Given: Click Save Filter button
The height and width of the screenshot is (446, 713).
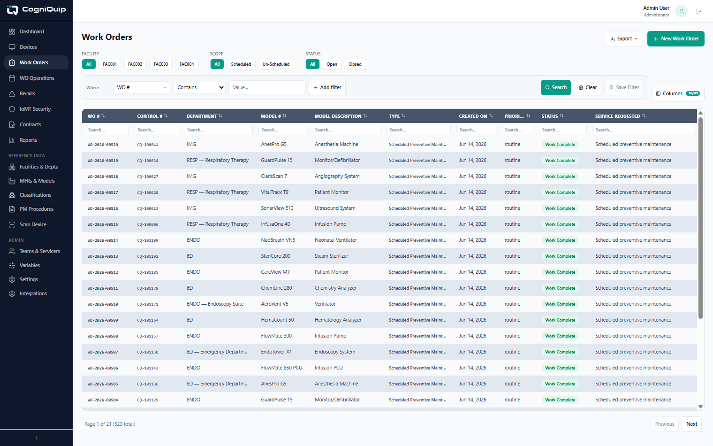Looking at the screenshot, I should pos(624,87).
